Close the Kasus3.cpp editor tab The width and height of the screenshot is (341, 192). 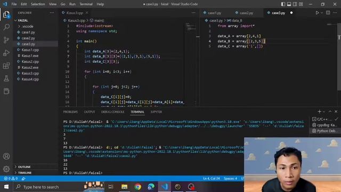[87, 13]
